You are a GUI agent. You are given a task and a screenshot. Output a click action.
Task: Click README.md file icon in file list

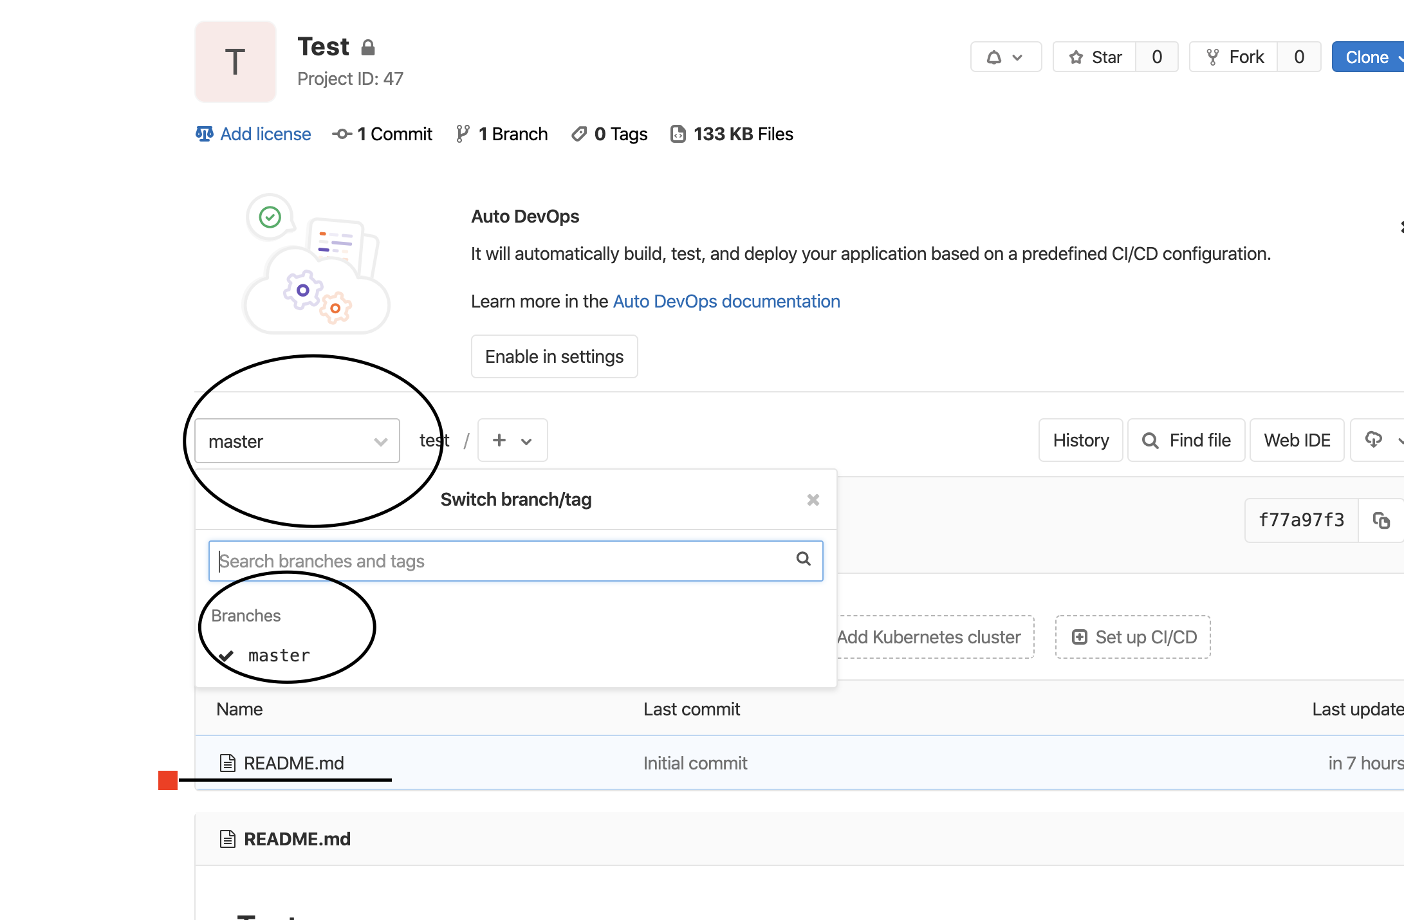coord(228,763)
